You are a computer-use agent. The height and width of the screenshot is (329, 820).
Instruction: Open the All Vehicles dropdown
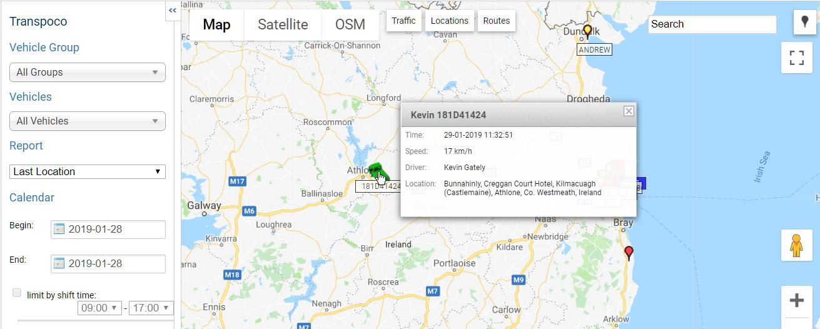pyautogui.click(x=88, y=121)
